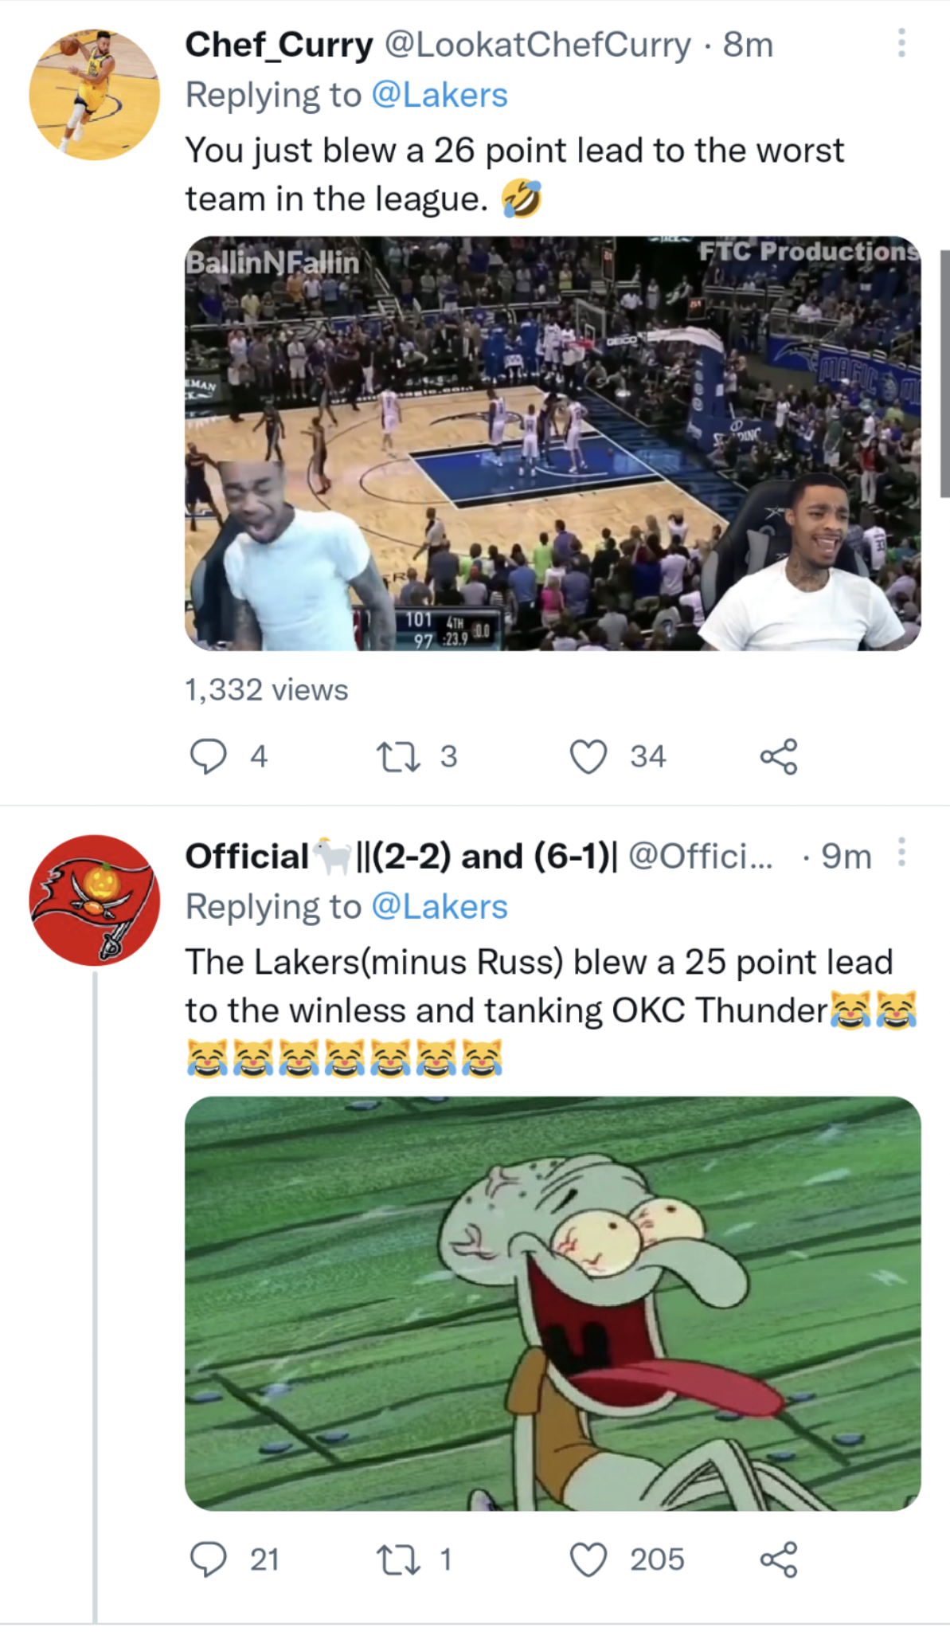Open the Chef_Curry display name
The width and height of the screenshot is (950, 1632).
(279, 45)
